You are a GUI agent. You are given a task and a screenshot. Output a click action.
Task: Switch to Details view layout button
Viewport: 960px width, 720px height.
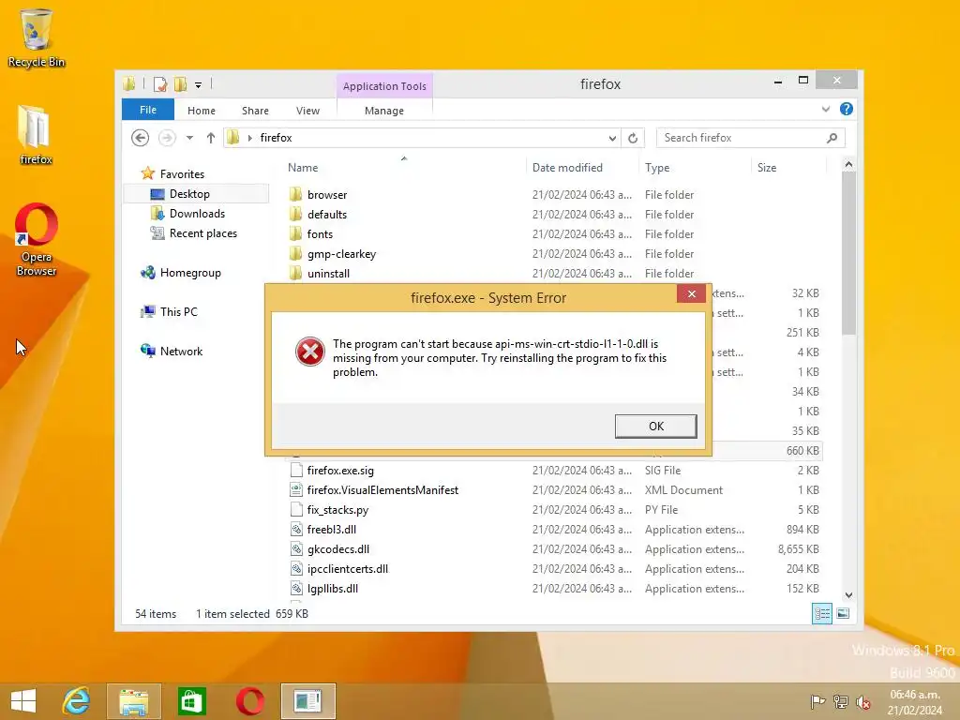click(x=821, y=613)
